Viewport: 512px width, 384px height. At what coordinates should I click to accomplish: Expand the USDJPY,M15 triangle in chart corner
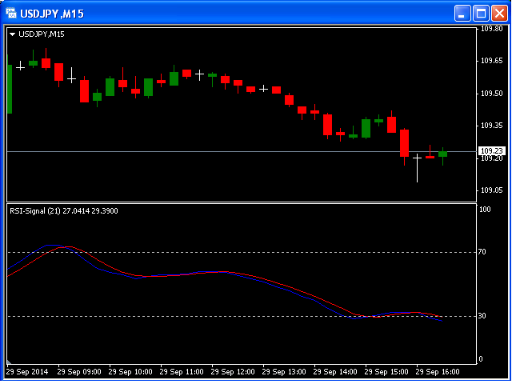pos(13,34)
